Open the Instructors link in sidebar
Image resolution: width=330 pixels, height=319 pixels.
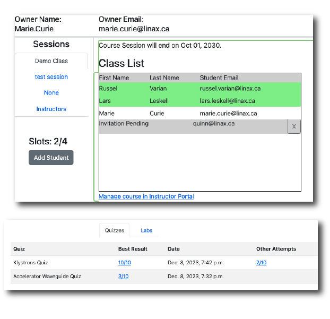pos(51,109)
